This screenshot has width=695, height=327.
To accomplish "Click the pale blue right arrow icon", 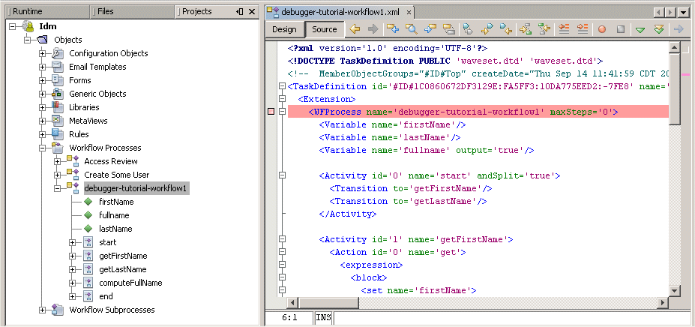I will (679, 29).
